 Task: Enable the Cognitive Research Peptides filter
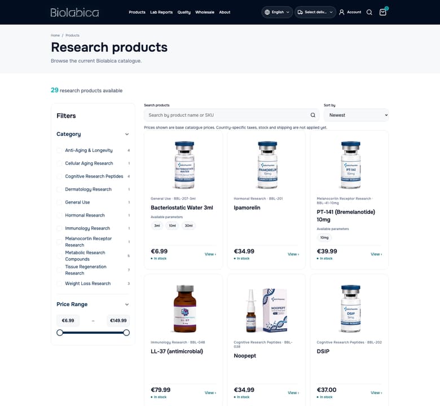tap(59, 176)
